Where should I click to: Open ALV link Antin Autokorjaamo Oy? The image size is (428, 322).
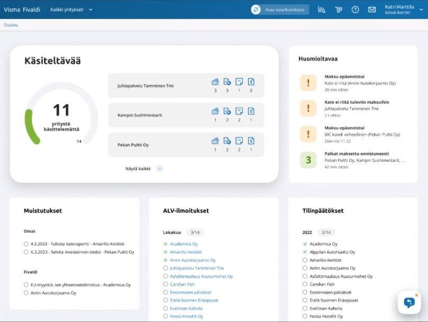(193, 260)
